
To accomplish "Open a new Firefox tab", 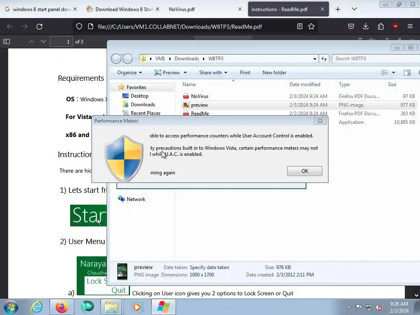I will [x=338, y=9].
